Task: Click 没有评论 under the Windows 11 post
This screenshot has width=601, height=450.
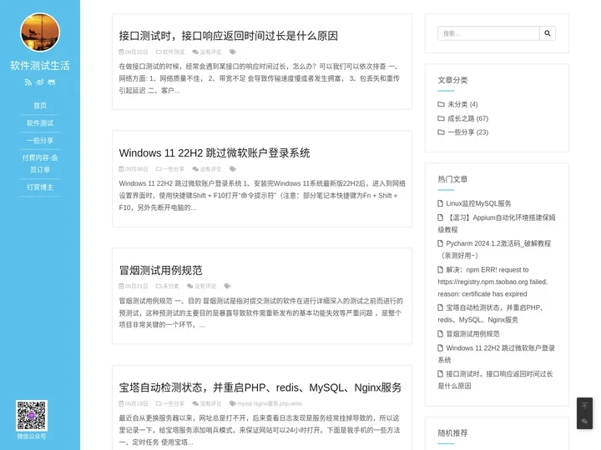Action: coord(210,168)
